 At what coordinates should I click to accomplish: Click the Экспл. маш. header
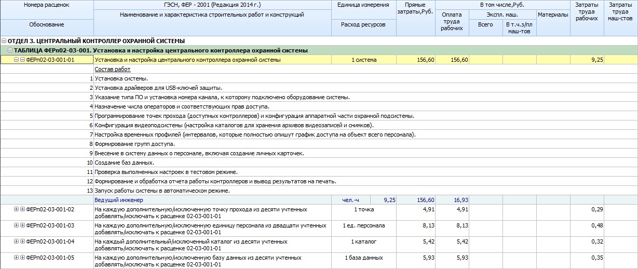pyautogui.click(x=502, y=15)
